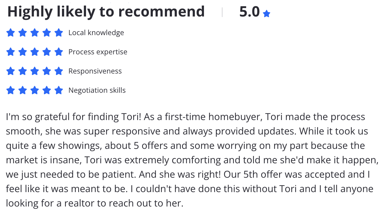This screenshot has width=386, height=211.
Task: Click the third star of Local knowledge
Action: [35, 32]
